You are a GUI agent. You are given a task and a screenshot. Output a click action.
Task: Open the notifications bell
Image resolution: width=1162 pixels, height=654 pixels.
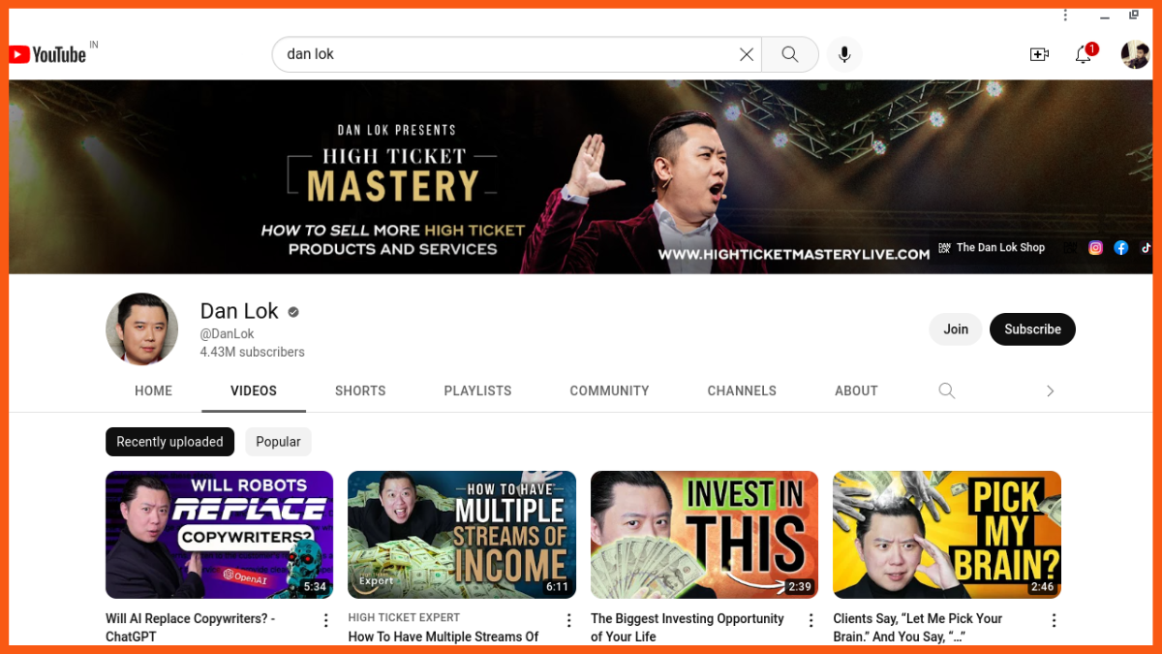click(x=1084, y=54)
